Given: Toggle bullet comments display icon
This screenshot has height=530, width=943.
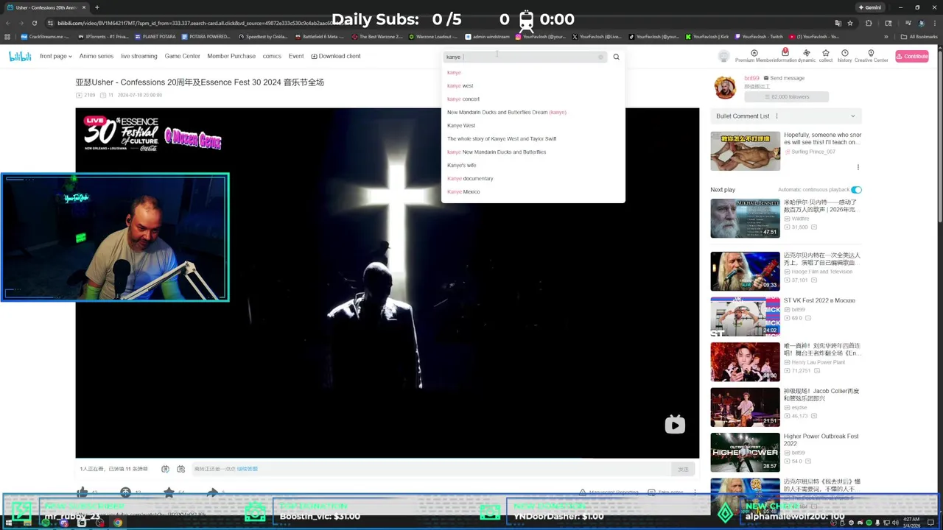Looking at the screenshot, I should (166, 469).
